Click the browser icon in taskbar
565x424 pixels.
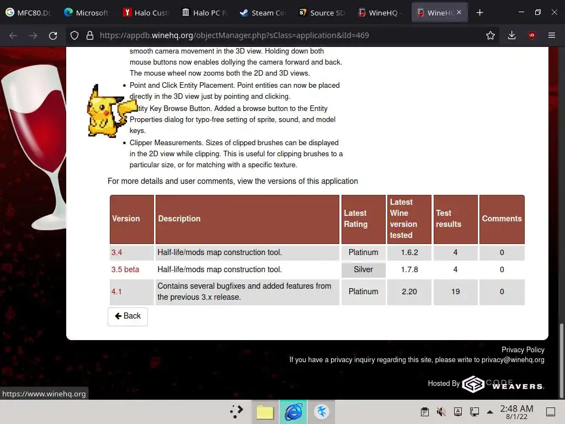coord(294,412)
